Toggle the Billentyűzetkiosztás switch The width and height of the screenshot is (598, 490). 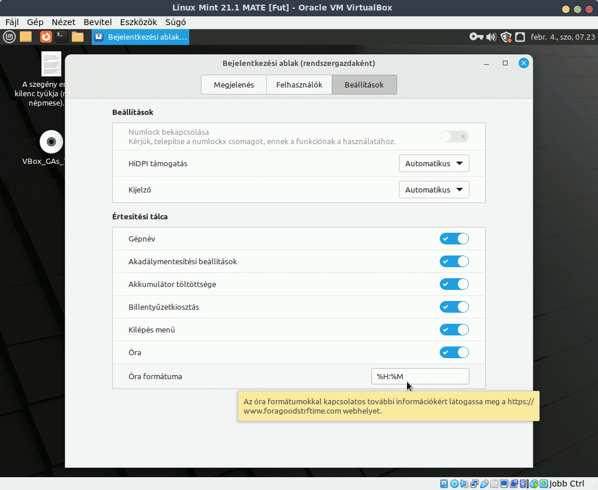click(x=454, y=307)
